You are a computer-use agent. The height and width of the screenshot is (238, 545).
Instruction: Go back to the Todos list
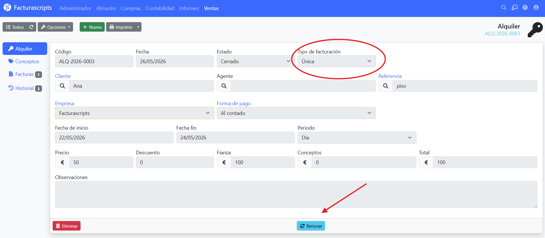pos(15,27)
